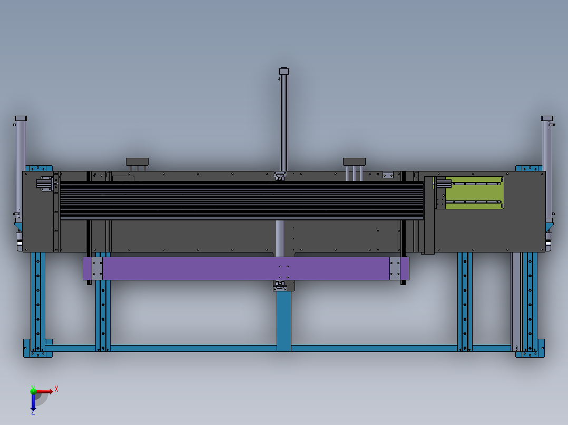
Task: Select the purple horizontal beam in the model
Action: click(246, 268)
